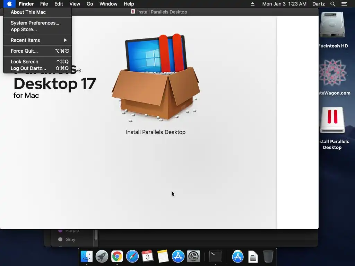Image resolution: width=355 pixels, height=266 pixels.
Task: Open the Applications folder in Dock
Action: (x=238, y=257)
